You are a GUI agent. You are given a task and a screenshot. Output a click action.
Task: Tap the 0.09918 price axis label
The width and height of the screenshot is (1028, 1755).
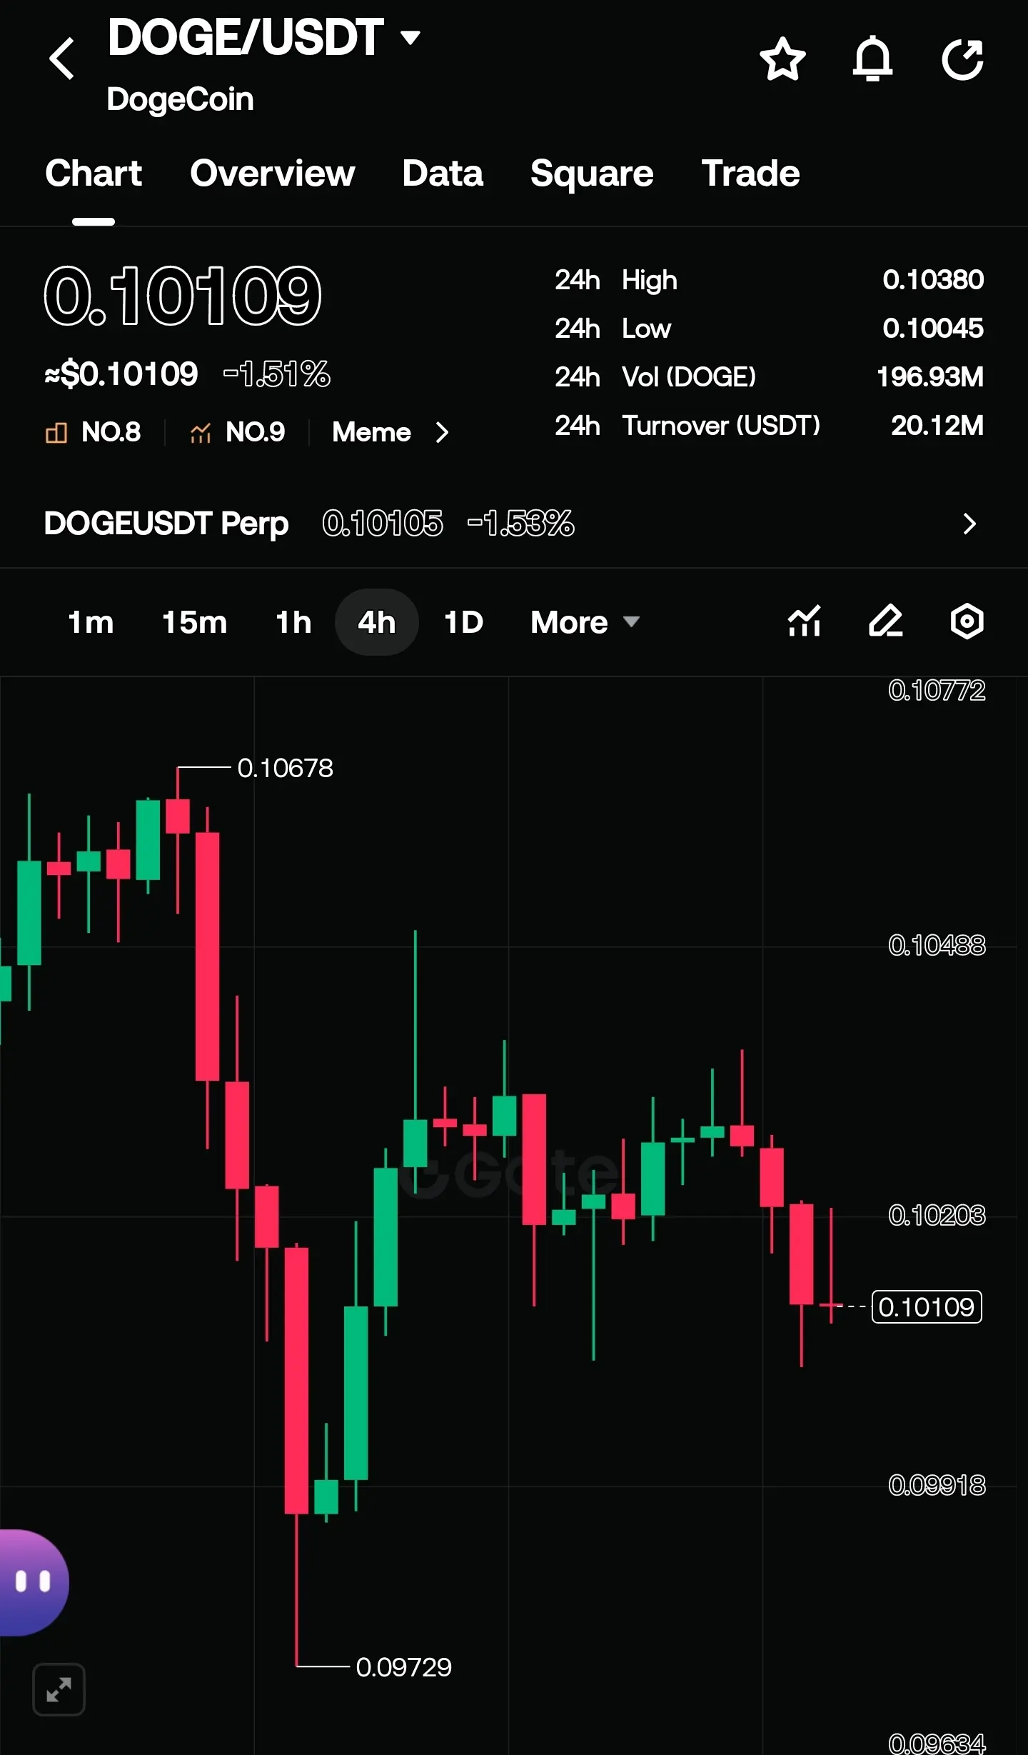(937, 1486)
